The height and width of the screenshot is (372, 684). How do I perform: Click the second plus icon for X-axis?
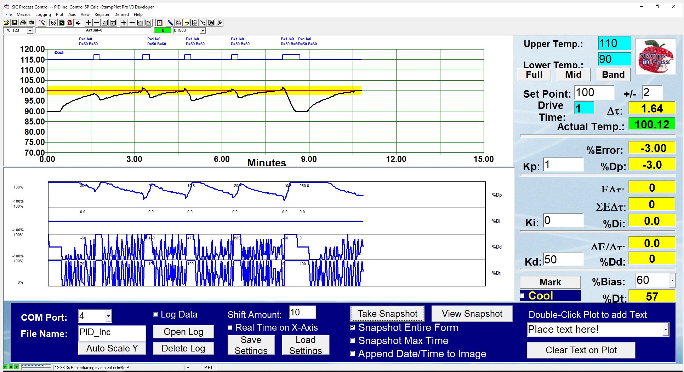pos(124,23)
